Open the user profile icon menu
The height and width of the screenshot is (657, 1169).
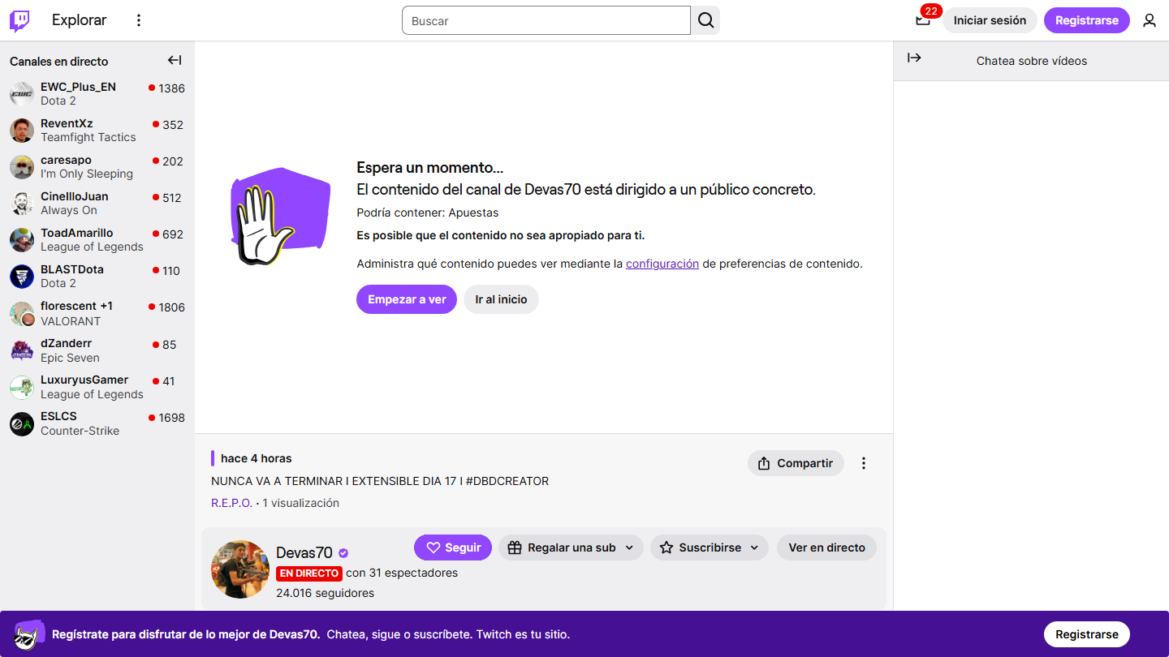[x=1150, y=20]
